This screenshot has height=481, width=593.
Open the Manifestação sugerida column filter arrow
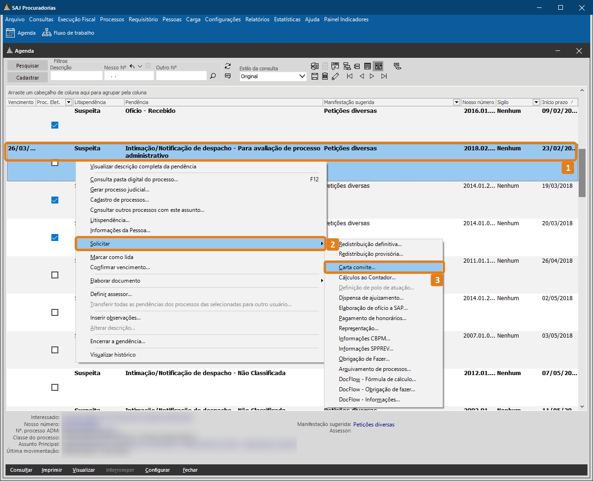tap(456, 102)
